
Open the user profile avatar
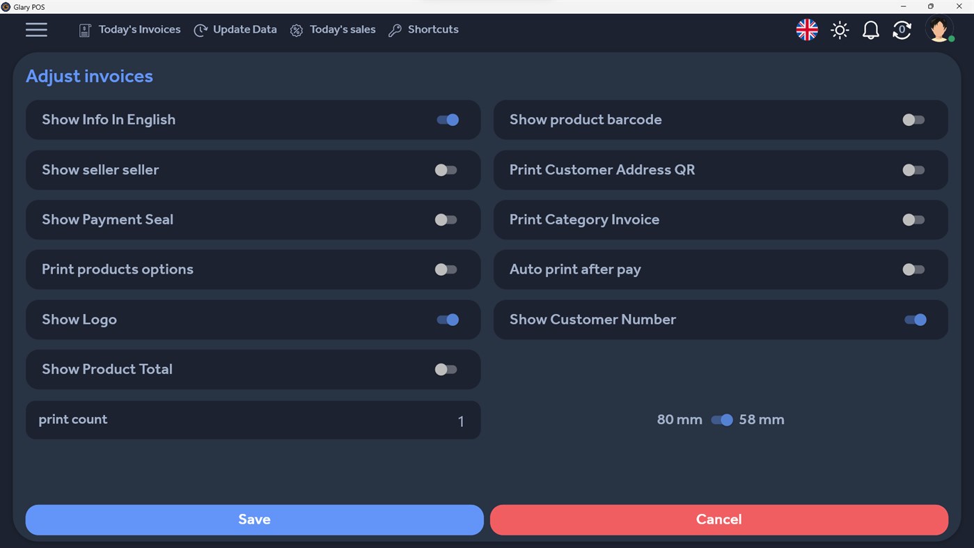(x=938, y=30)
